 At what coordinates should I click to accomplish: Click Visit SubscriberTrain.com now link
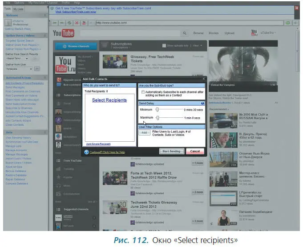pos(76,12)
